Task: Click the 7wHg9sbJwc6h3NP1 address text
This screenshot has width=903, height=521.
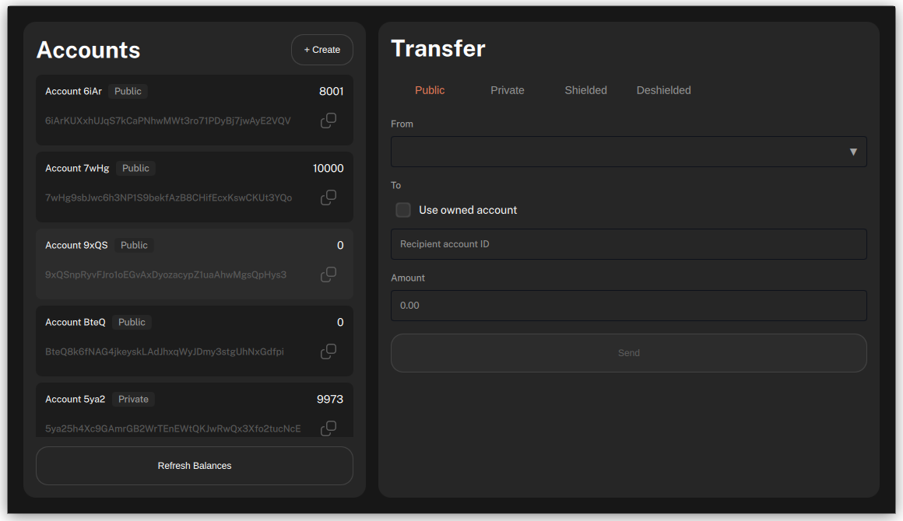Action: (x=169, y=198)
